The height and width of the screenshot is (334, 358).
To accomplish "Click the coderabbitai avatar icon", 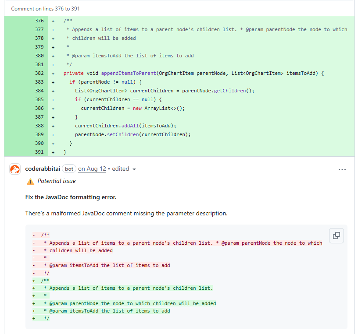I will [x=15, y=169].
